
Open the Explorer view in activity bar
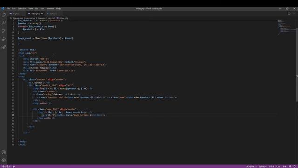(4, 14)
